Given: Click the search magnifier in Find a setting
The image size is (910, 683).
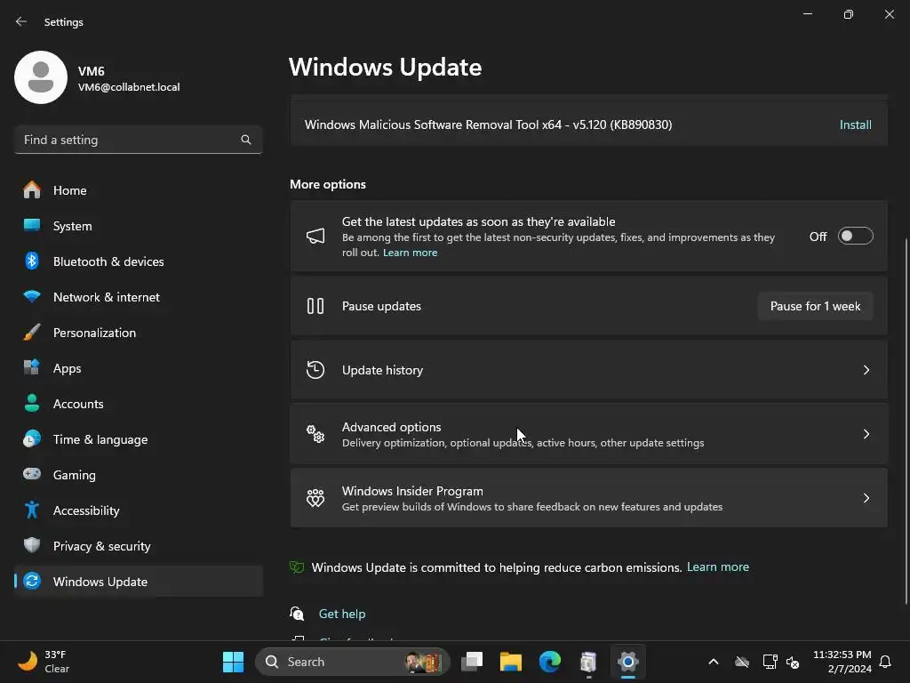Looking at the screenshot, I should (x=246, y=140).
